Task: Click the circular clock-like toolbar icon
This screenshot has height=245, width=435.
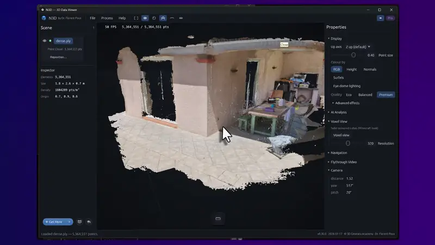Action: click(x=154, y=18)
